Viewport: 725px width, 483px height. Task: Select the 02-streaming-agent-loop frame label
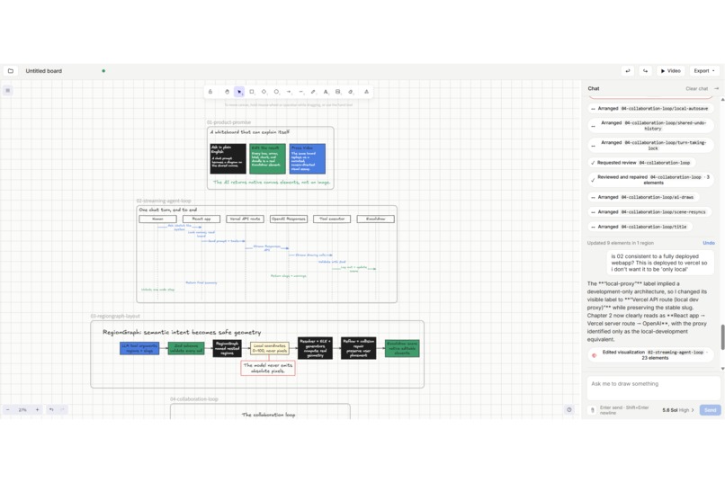click(164, 201)
